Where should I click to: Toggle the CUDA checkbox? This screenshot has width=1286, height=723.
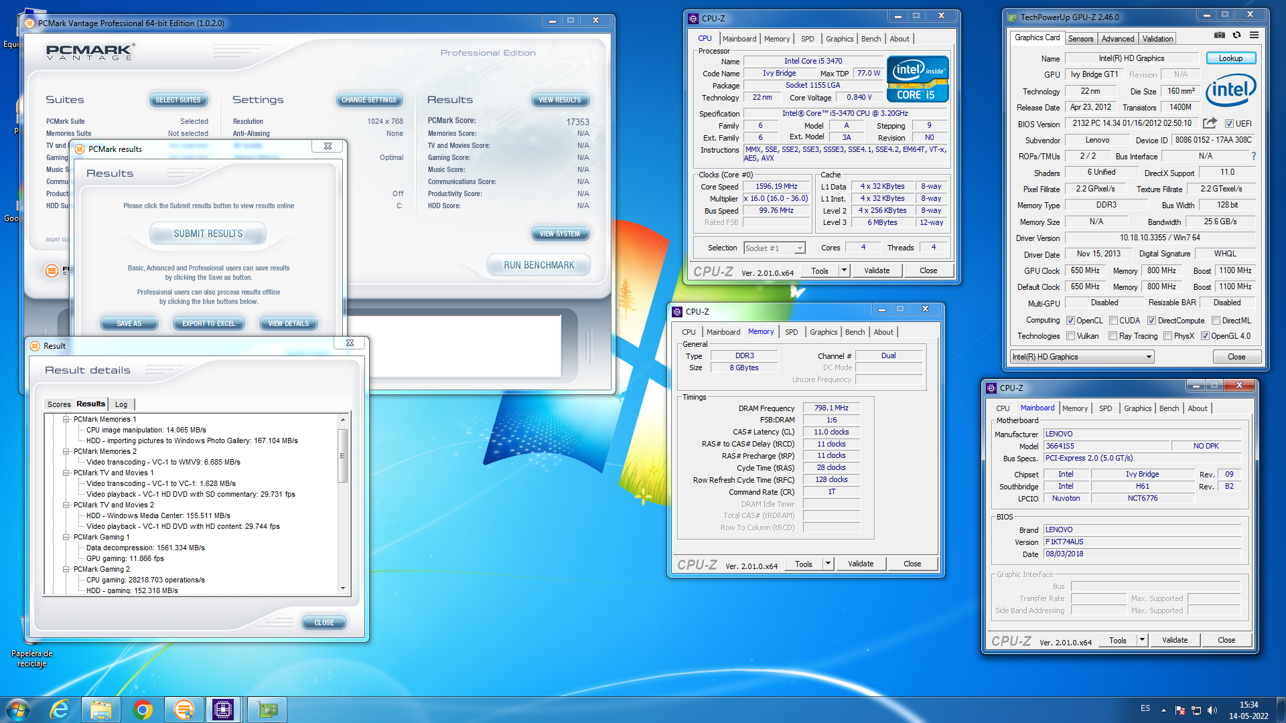1113,321
